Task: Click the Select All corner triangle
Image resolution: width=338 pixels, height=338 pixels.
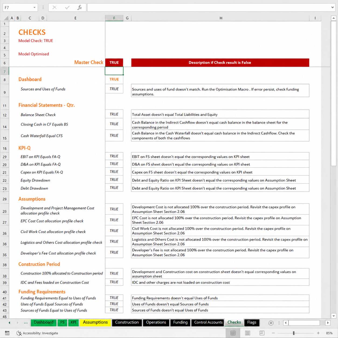Action: tap(6, 18)
